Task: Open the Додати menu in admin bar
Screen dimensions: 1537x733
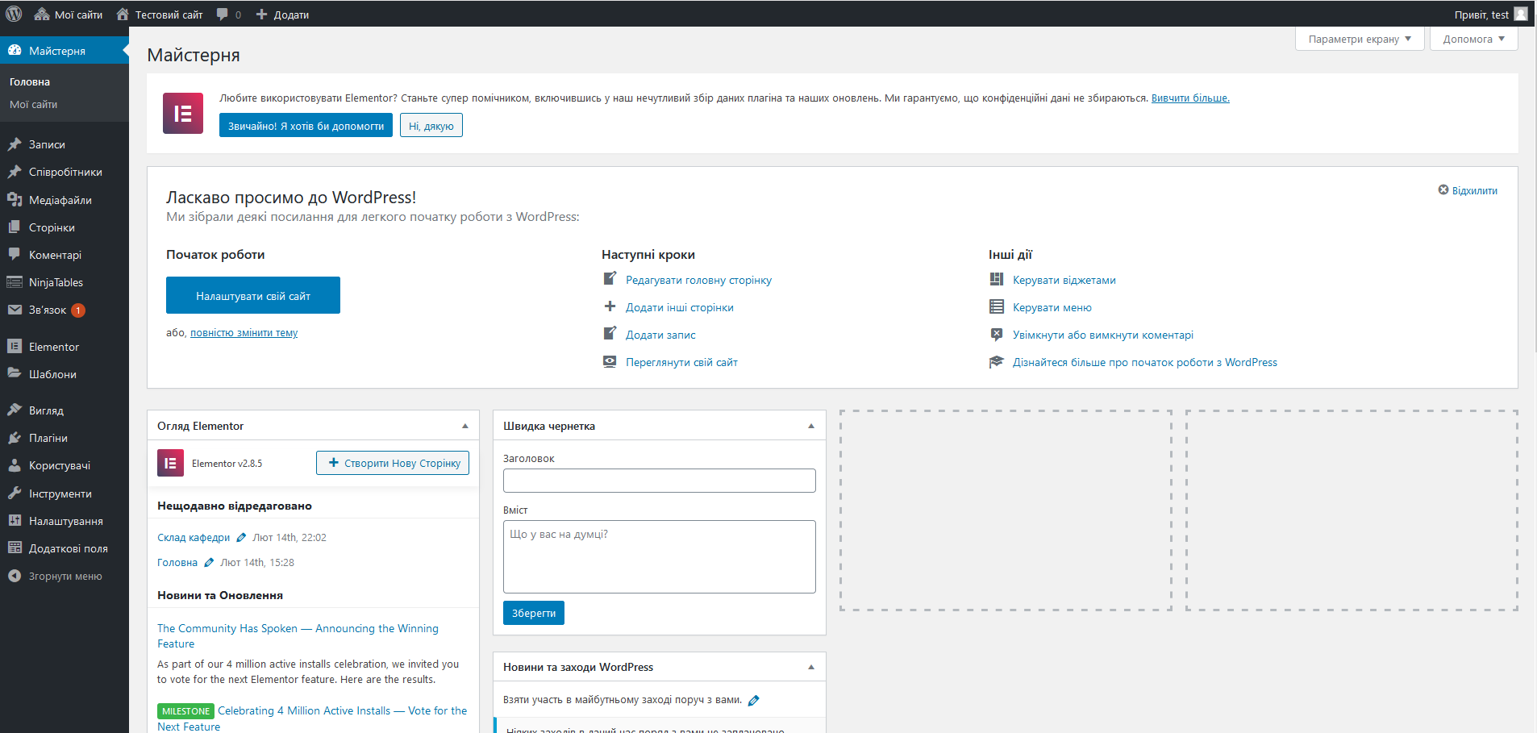Action: coord(282,15)
